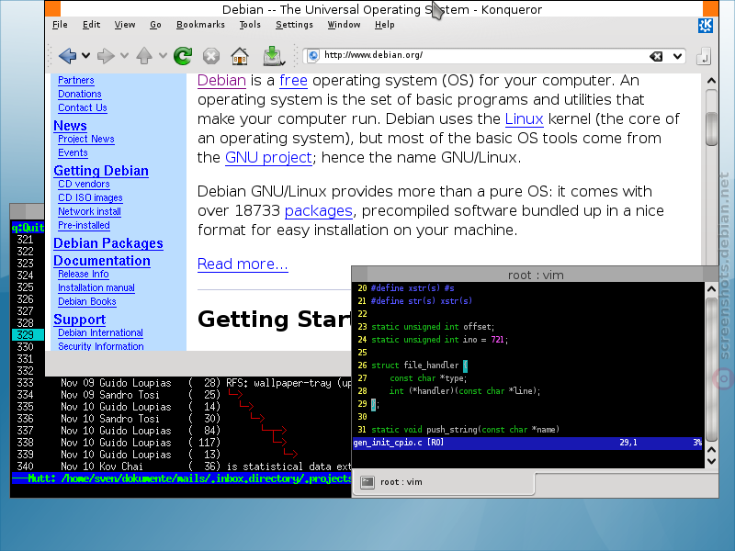Open the Window menu

click(x=344, y=25)
